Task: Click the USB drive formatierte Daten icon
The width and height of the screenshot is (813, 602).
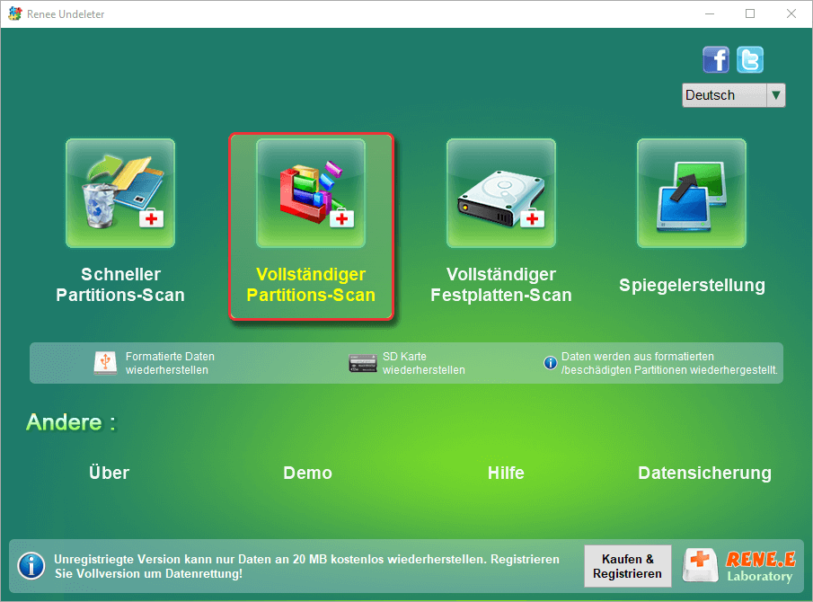Action: (x=105, y=363)
